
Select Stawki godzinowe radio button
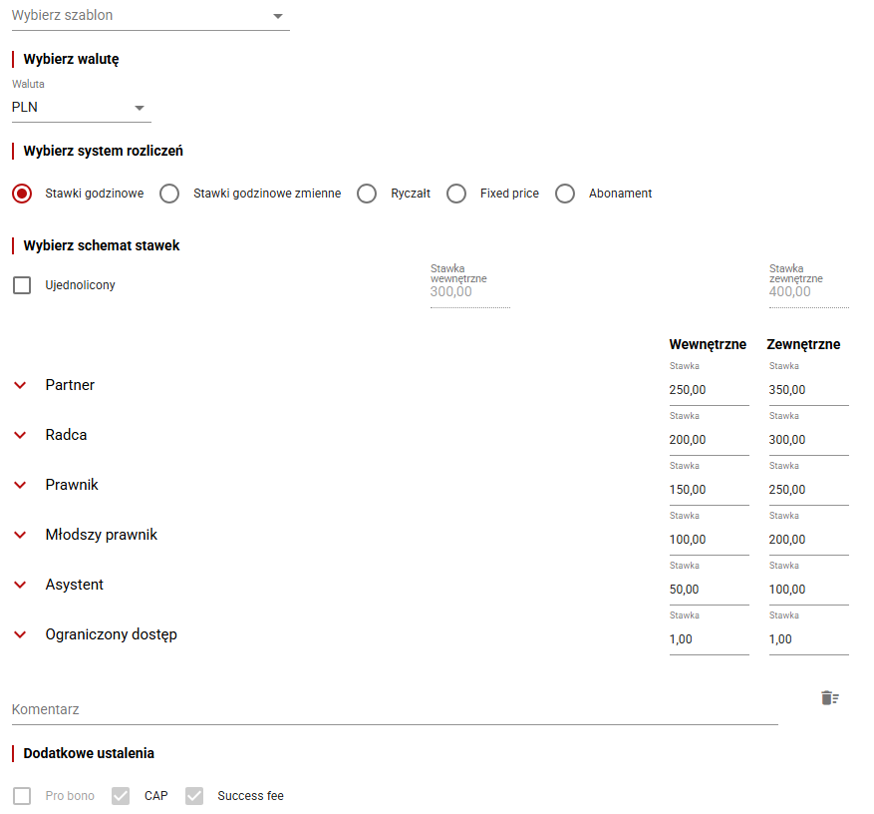pyautogui.click(x=22, y=194)
